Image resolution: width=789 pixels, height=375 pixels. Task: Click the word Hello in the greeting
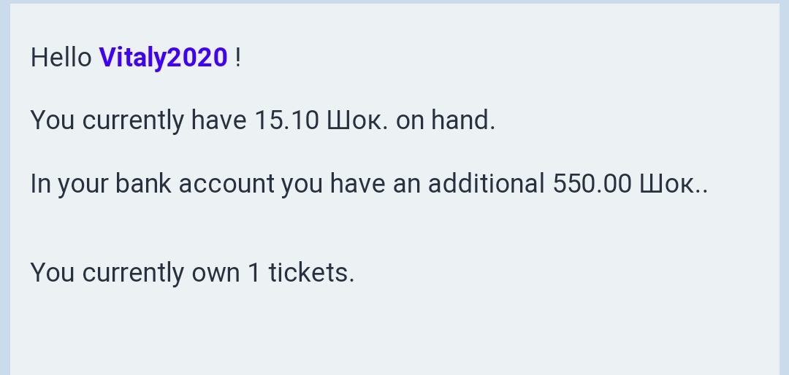[61, 58]
